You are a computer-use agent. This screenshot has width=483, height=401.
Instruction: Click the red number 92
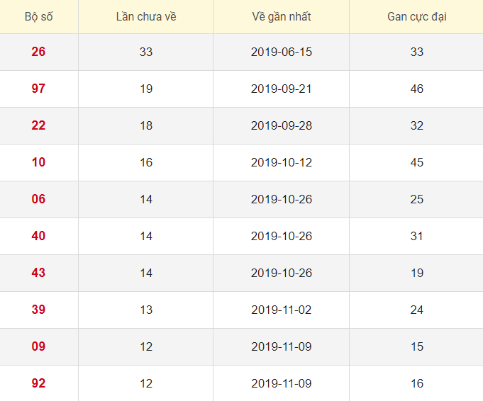[38, 383]
